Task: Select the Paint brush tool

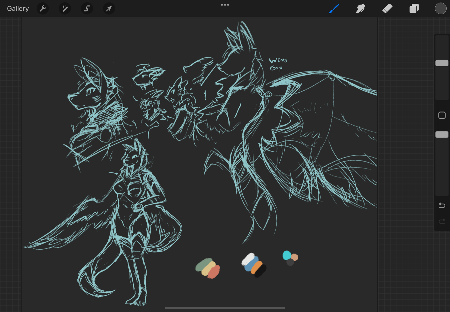Action: point(334,9)
